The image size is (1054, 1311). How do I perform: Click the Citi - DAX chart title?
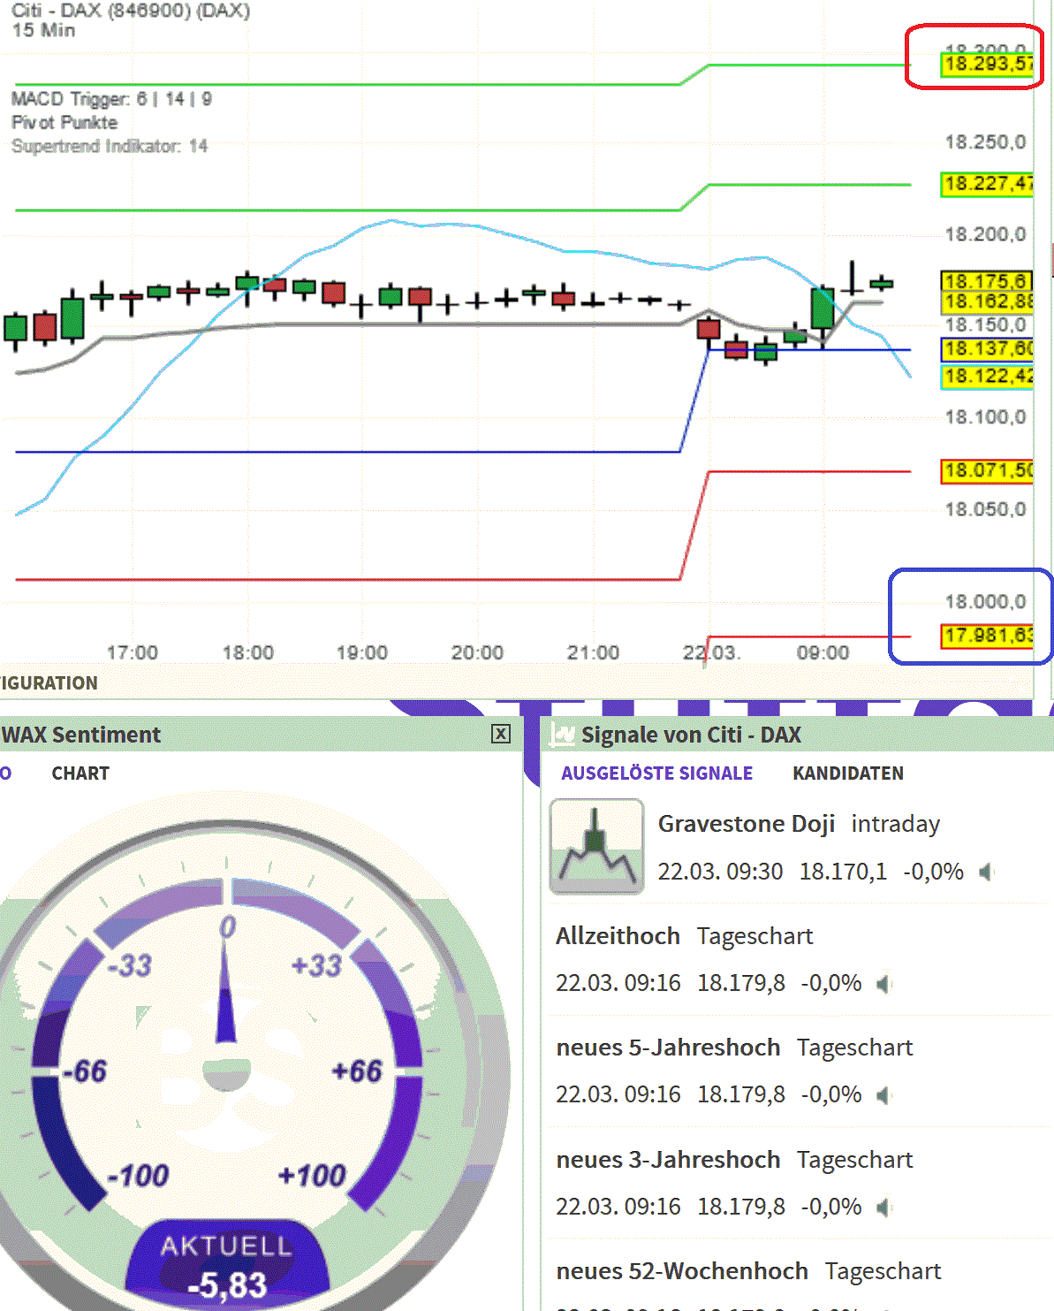point(131,11)
